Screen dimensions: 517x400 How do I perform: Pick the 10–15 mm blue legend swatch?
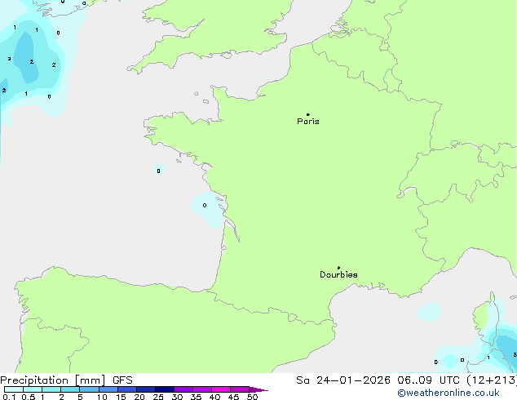click(108, 389)
